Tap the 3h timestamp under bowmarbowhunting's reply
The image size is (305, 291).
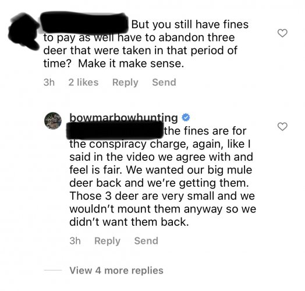pos(75,241)
